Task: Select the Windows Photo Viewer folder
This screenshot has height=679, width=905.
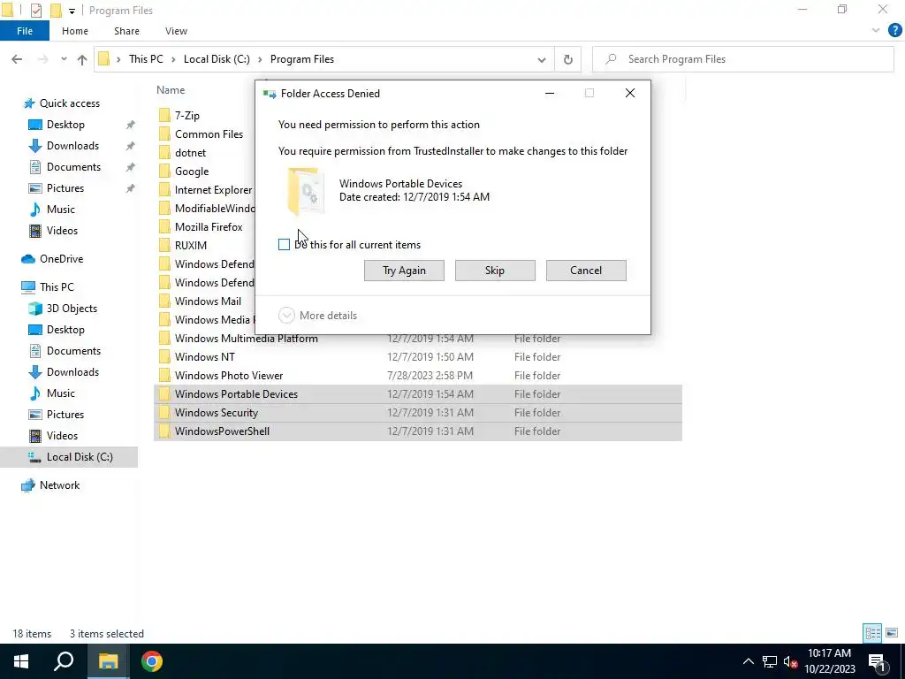Action: [229, 375]
